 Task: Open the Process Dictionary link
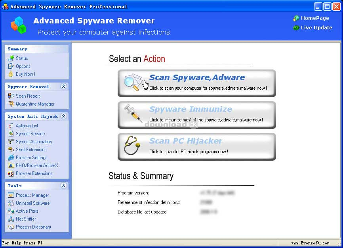coord(33,227)
